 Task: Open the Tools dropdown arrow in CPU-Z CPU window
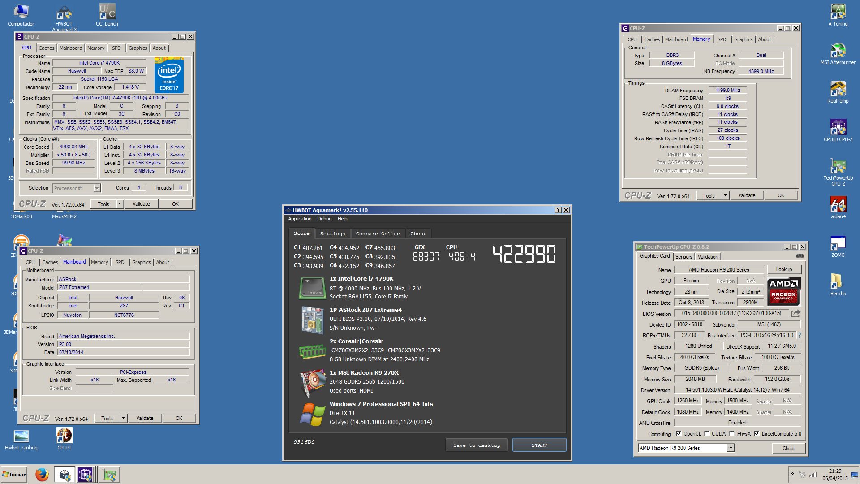click(x=120, y=204)
